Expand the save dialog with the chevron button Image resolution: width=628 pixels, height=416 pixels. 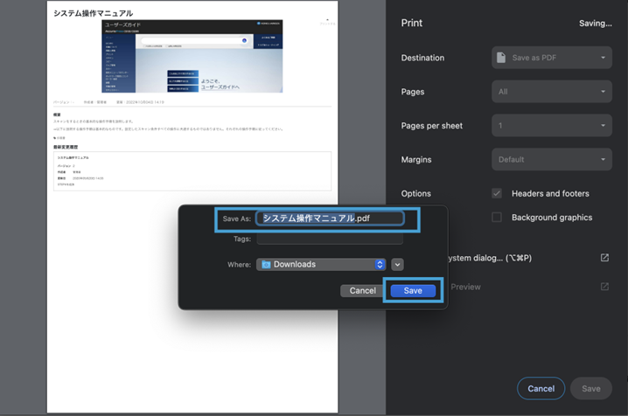397,264
